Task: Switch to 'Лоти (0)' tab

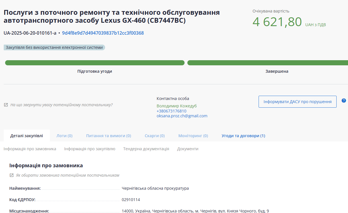Action: [x=64, y=136]
